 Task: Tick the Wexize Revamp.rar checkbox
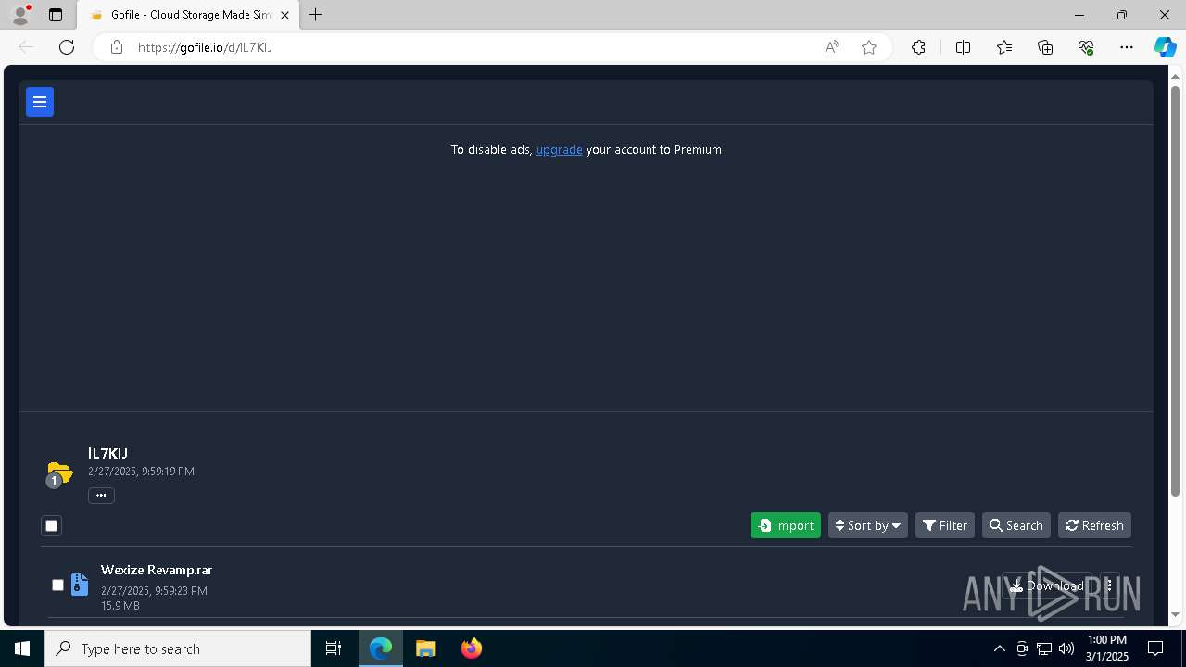(57, 585)
